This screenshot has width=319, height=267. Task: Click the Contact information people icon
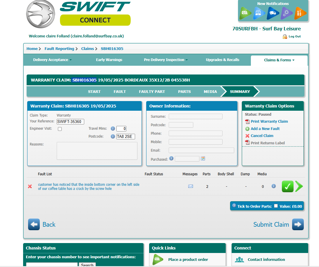[x=239, y=260]
